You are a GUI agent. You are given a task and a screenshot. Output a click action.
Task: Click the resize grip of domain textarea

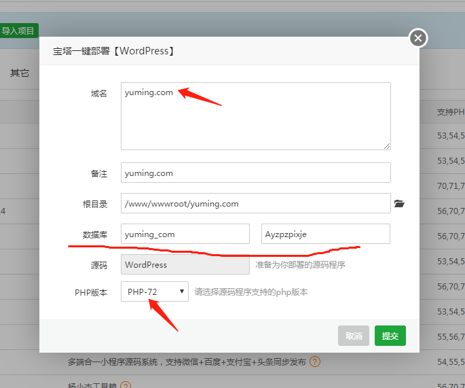(x=387, y=146)
